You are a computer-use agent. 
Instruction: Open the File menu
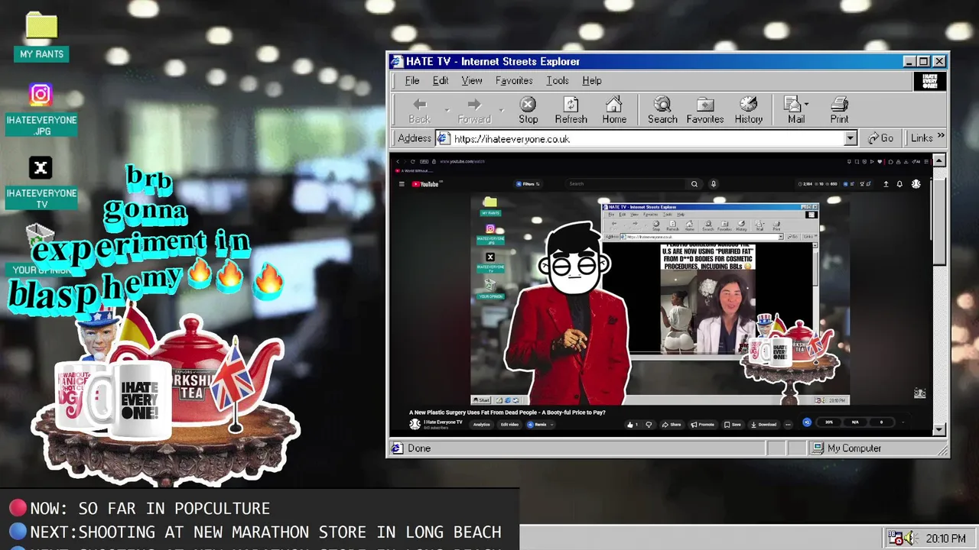tap(412, 81)
